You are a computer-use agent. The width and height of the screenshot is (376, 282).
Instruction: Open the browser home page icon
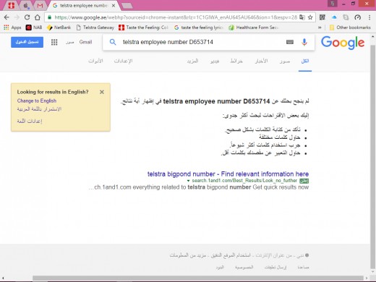pyautogui.click(x=38, y=17)
